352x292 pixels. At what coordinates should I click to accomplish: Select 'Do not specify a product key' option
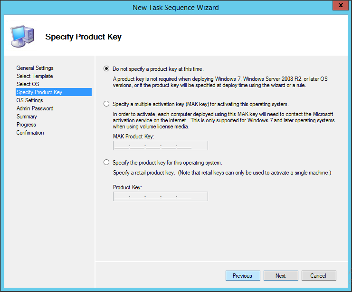click(x=106, y=68)
